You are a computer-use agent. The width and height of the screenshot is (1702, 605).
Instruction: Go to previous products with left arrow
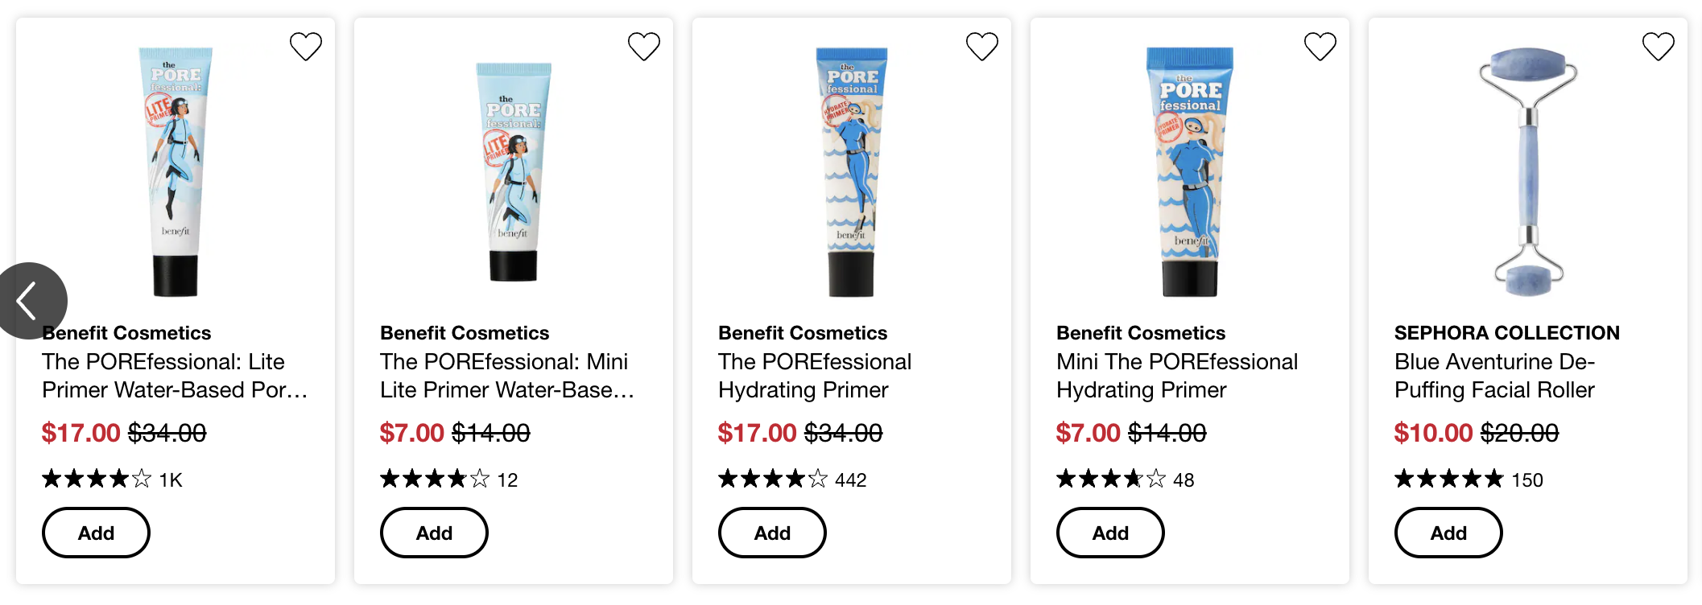(31, 301)
